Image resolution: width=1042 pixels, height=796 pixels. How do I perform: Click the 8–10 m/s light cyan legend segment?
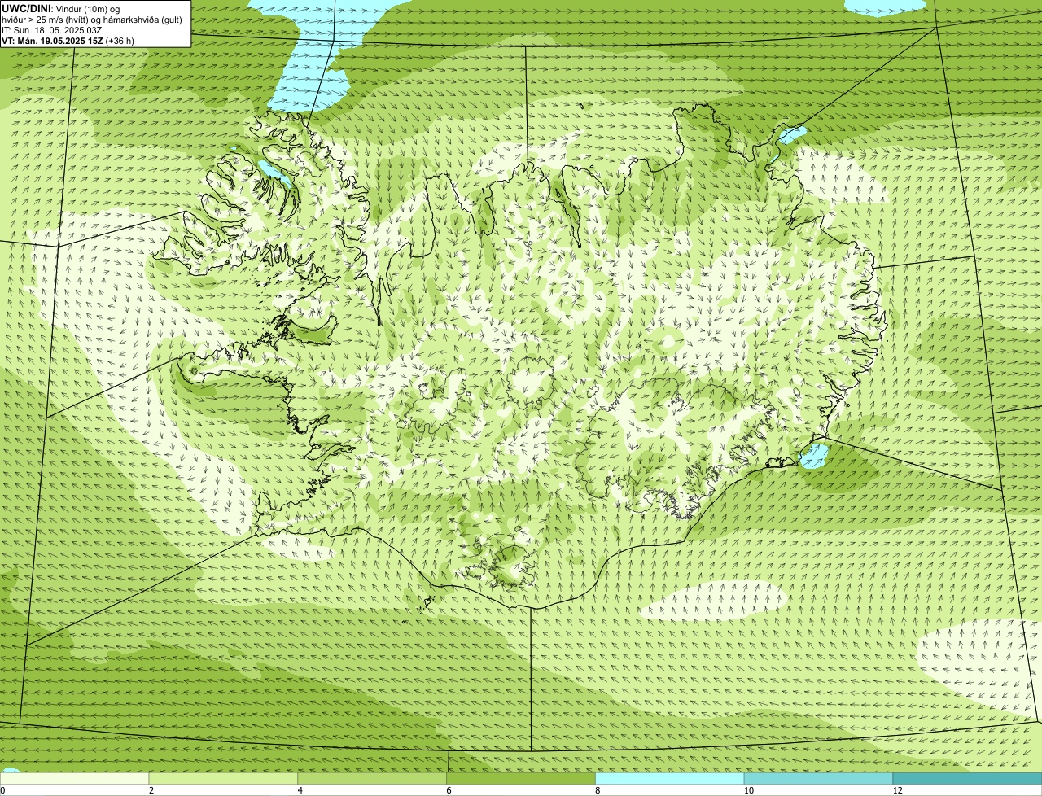670,779
